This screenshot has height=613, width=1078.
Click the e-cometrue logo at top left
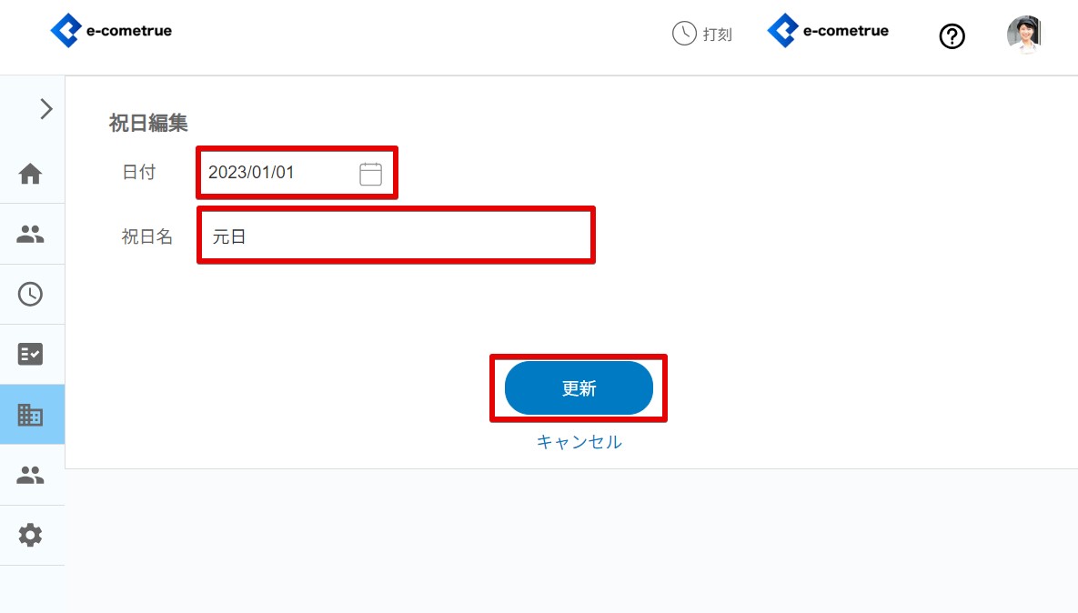(111, 31)
